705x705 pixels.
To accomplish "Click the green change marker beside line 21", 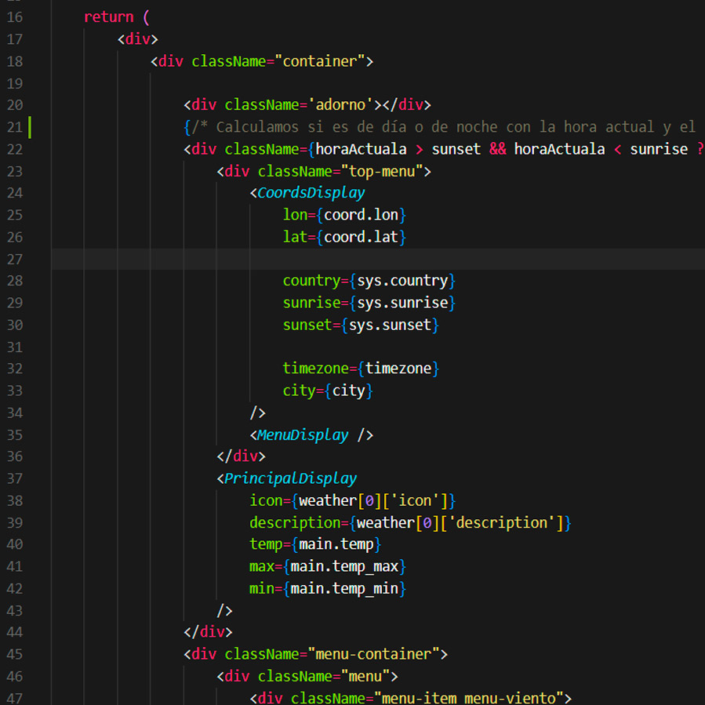I will point(30,127).
